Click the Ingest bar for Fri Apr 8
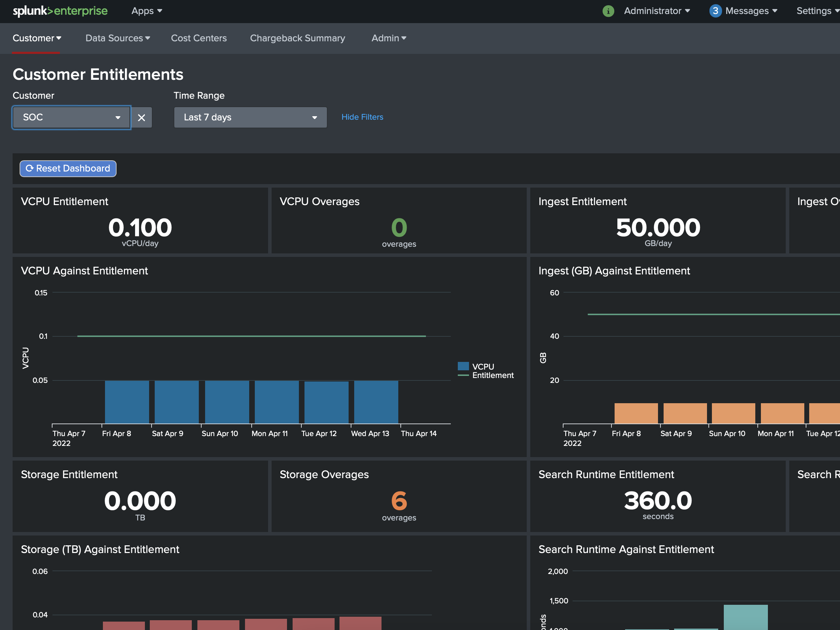Viewport: 840px width, 630px height. tap(636, 414)
